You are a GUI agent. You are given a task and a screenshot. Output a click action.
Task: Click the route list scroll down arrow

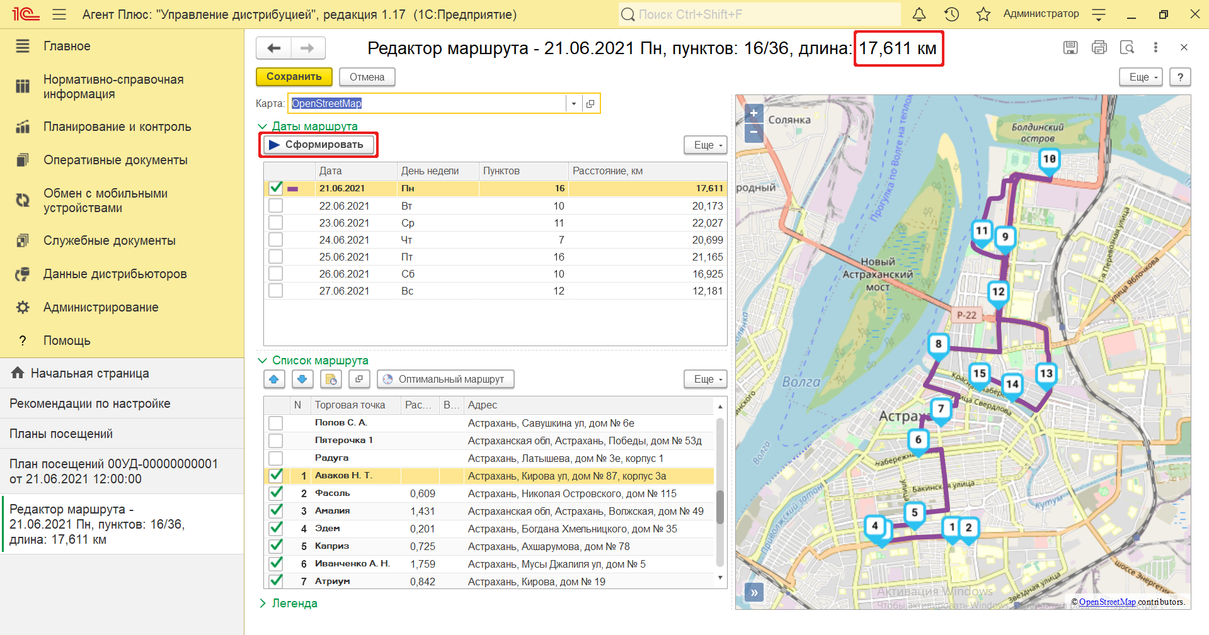(x=719, y=578)
